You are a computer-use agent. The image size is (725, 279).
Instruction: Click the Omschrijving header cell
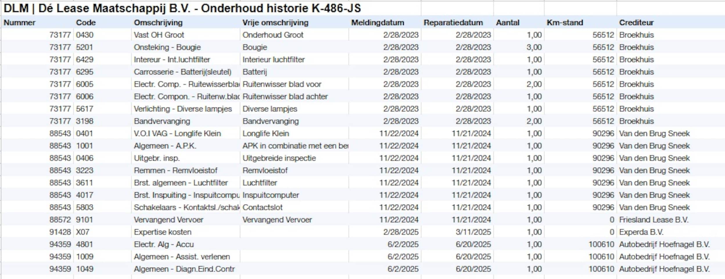coord(158,23)
